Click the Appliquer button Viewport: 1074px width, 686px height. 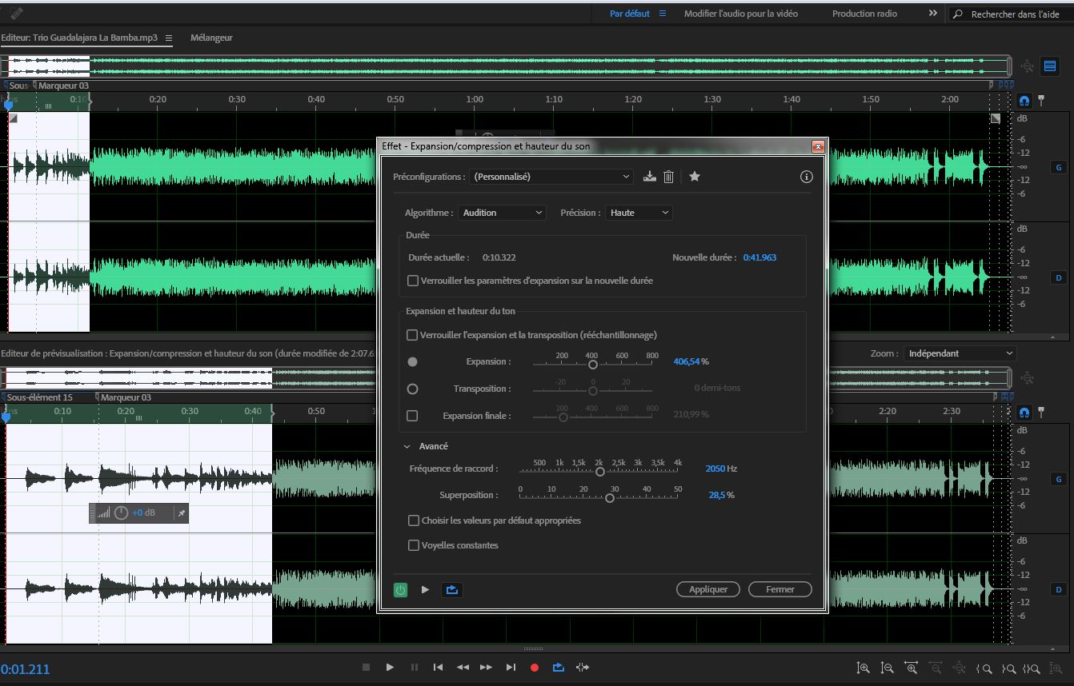[708, 589]
